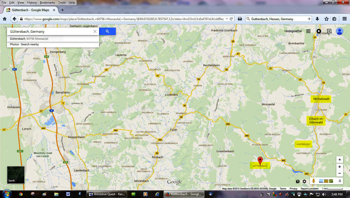Open Google notifications bell
This screenshot has height=198, width=350.
tap(319, 31)
